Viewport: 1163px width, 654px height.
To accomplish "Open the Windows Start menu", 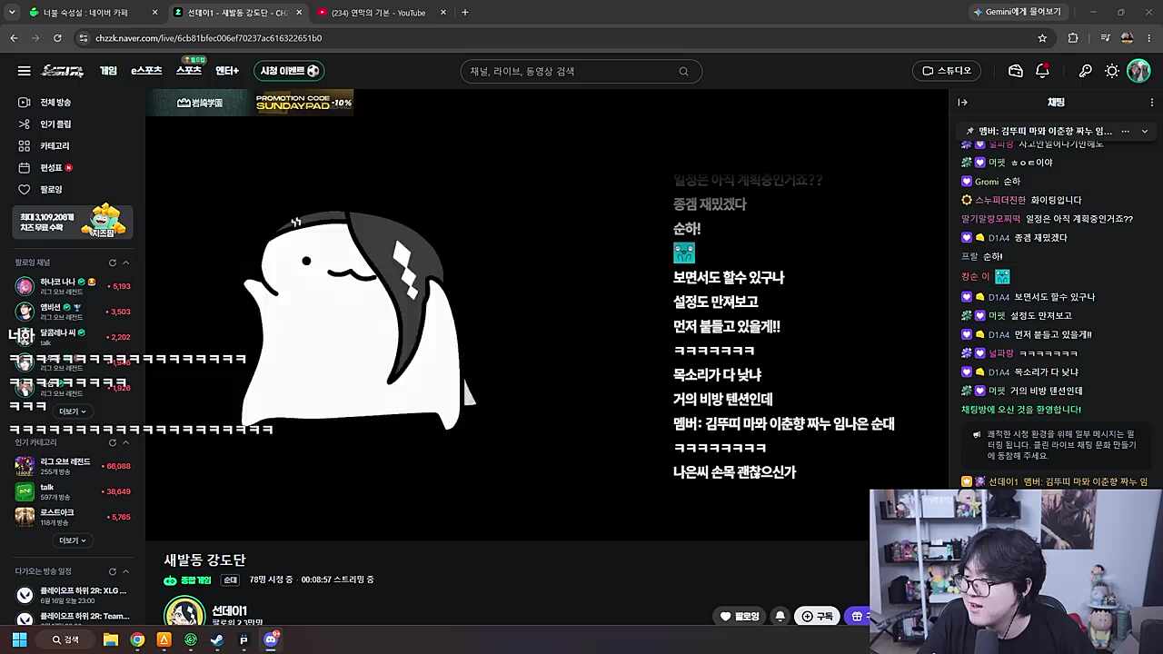I will [x=19, y=639].
